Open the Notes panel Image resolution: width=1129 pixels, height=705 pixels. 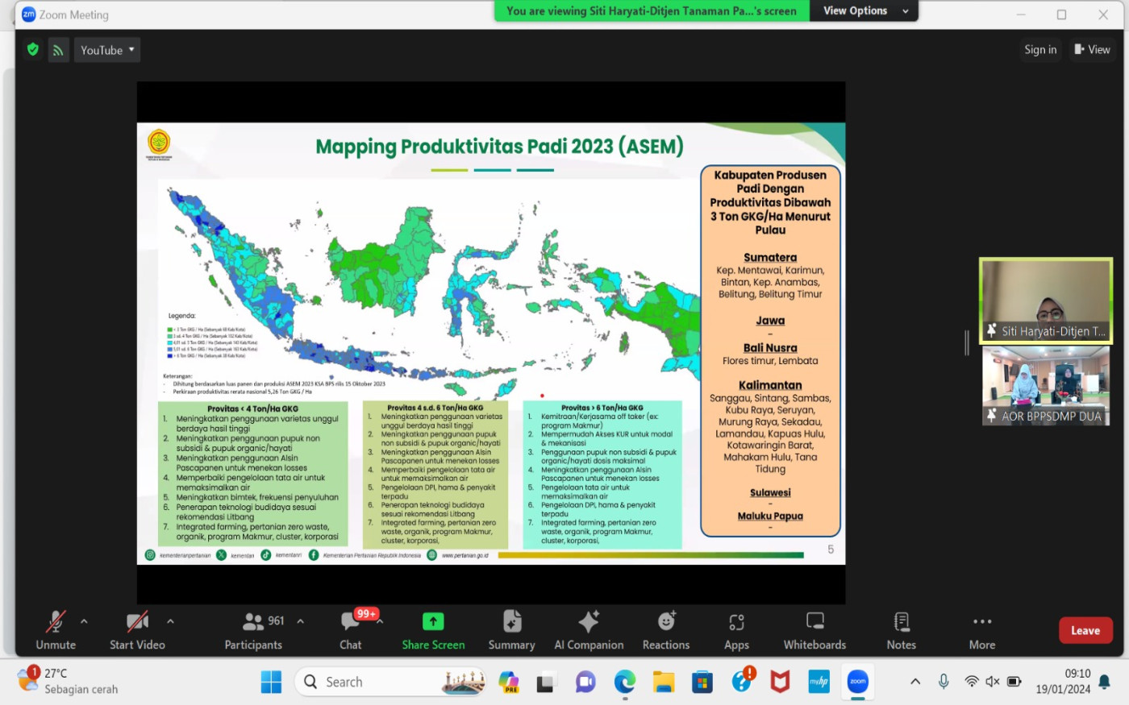(901, 630)
